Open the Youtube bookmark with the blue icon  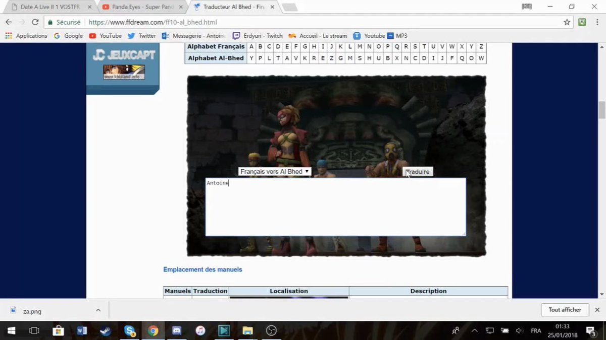point(369,36)
